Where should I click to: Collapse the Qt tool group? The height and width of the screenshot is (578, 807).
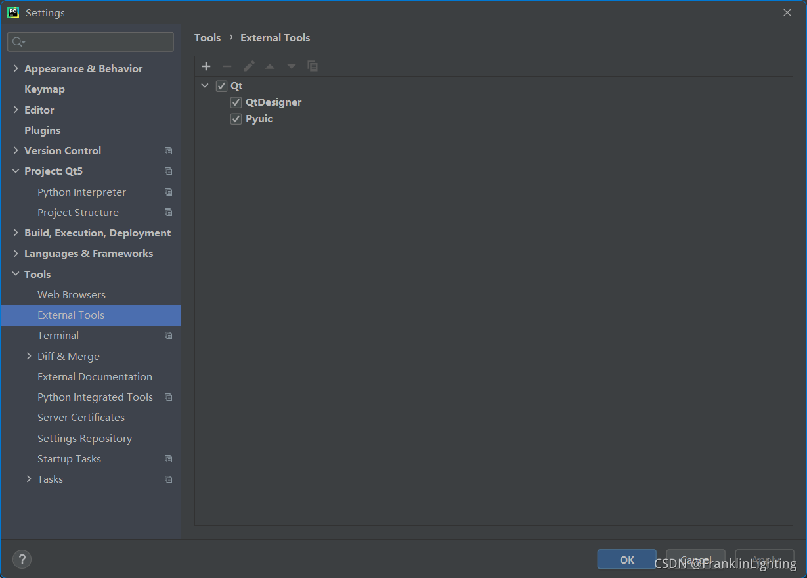205,86
